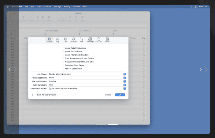Click the Files Downloaded header
The width and height of the screenshot is (215, 138).
click(51, 31)
